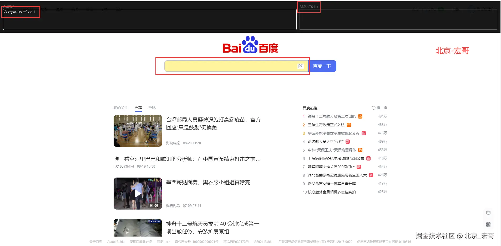Open hot search 两名航天员太空"互拍"
The height and width of the screenshot is (246, 501).
pos(326,142)
